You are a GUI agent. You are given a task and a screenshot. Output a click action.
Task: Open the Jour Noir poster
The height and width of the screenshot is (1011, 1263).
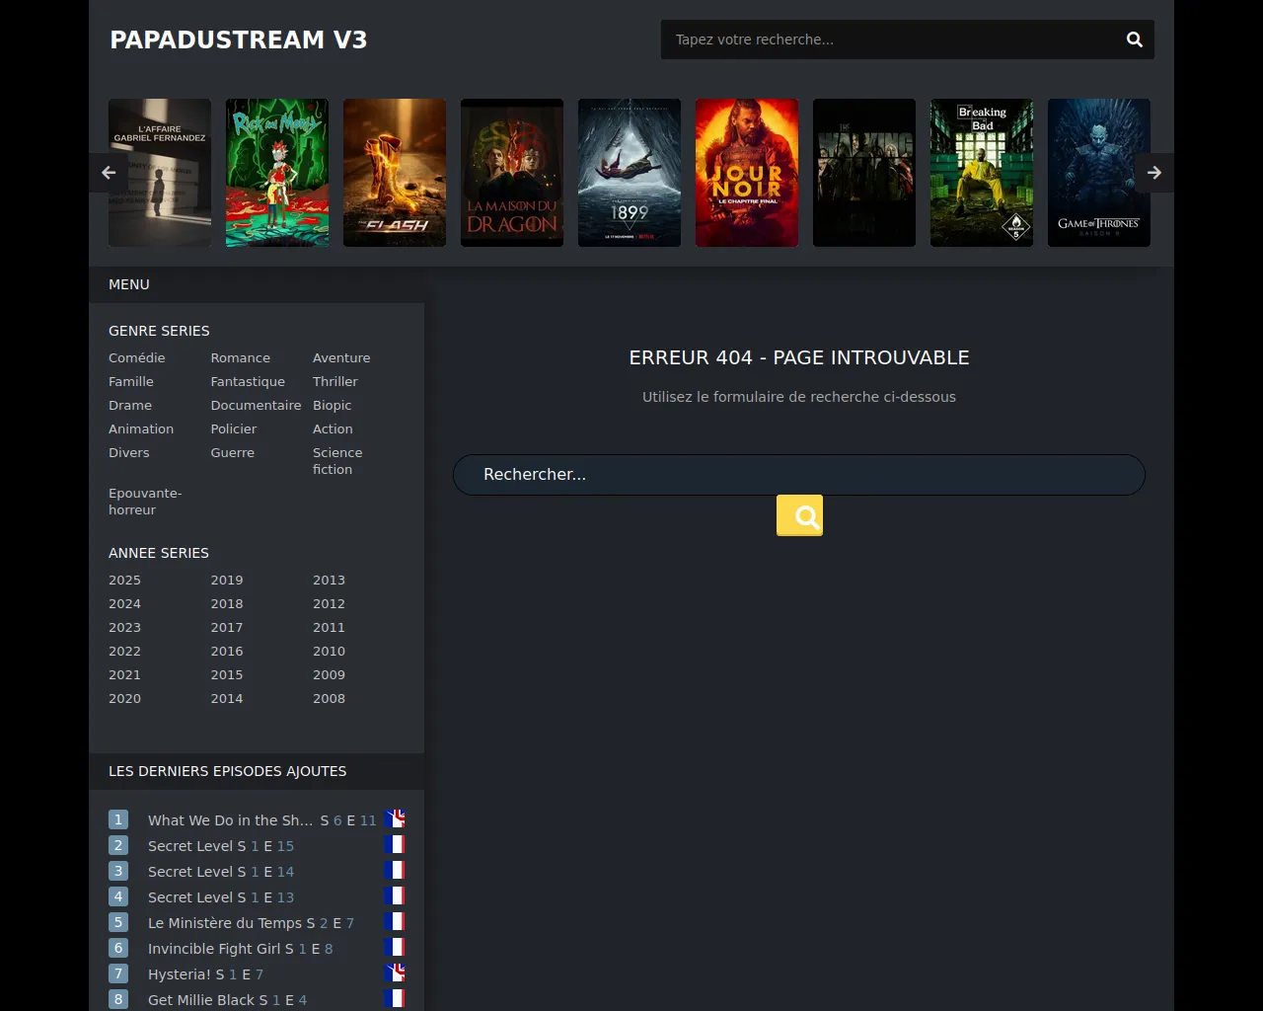coord(746,173)
